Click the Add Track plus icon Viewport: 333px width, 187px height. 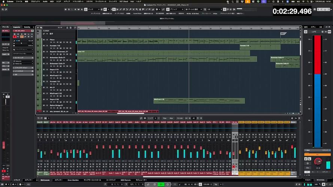click(x=38, y=28)
